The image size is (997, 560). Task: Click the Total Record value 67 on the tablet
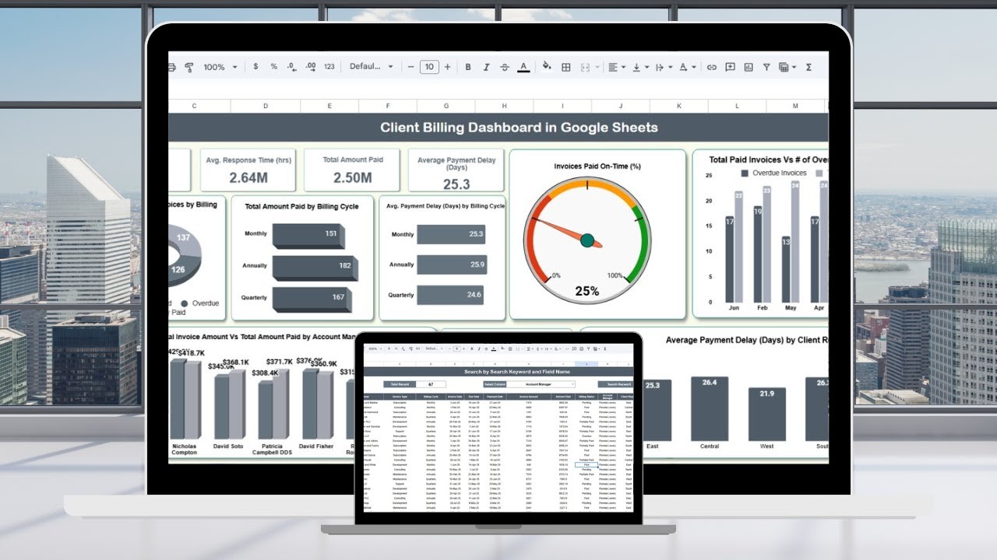pyautogui.click(x=431, y=384)
